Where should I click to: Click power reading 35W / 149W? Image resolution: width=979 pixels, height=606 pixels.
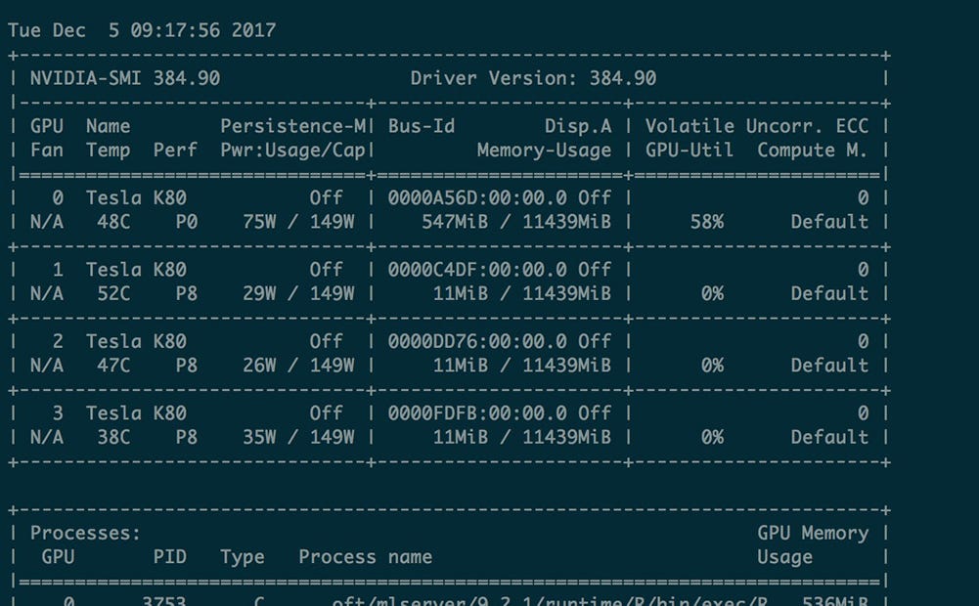tap(298, 437)
